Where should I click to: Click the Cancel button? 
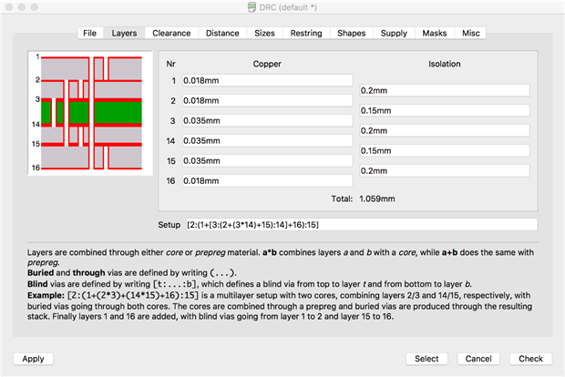click(x=478, y=359)
